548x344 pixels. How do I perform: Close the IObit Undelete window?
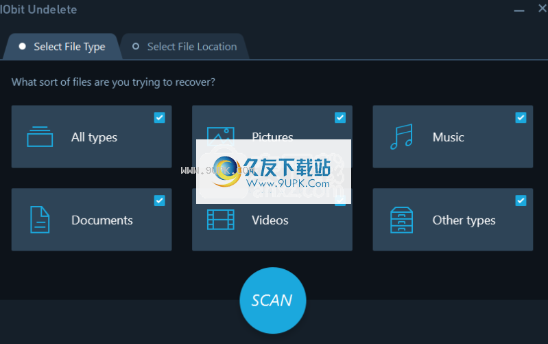tap(542, 8)
